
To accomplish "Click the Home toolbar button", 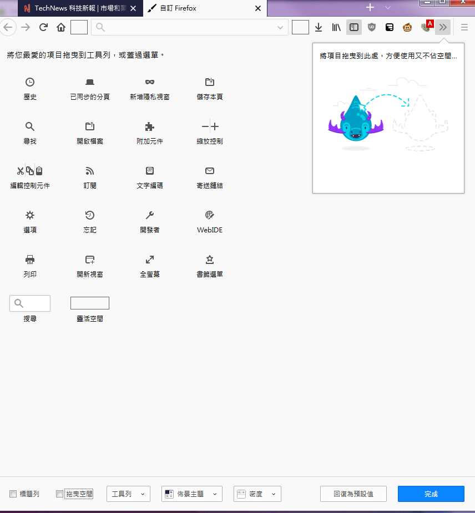I will pyautogui.click(x=61, y=27).
